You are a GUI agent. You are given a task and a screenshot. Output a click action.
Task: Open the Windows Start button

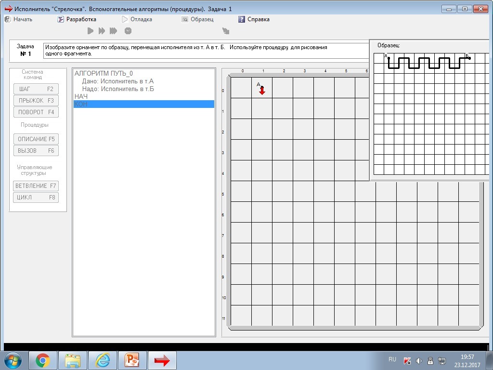13,360
